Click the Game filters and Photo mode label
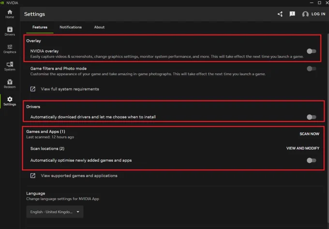The width and height of the screenshot is (329, 229). 59,69
